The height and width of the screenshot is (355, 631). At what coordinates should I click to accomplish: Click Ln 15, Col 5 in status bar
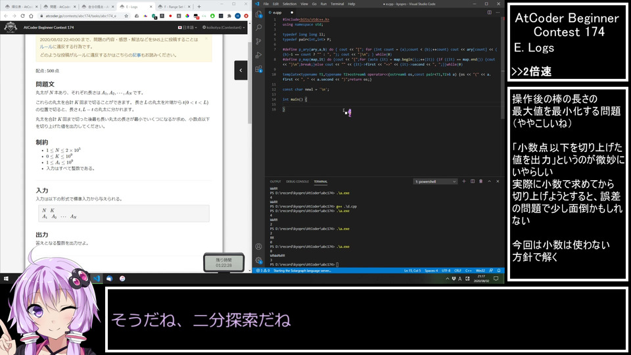coord(412,271)
